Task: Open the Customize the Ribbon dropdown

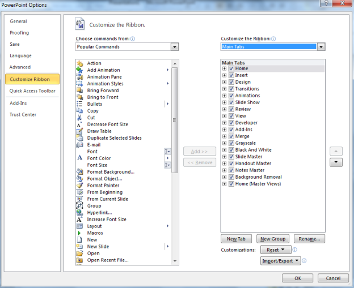Action: coord(321,47)
